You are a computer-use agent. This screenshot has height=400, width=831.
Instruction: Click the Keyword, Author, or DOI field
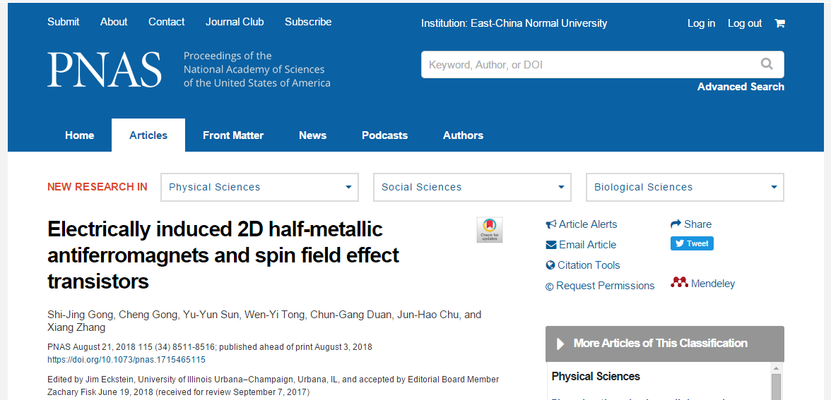588,65
